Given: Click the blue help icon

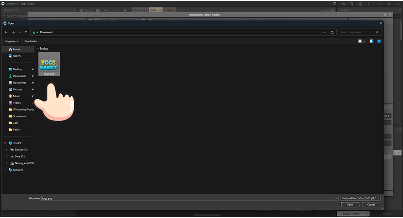Looking at the screenshot, I should (379, 41).
